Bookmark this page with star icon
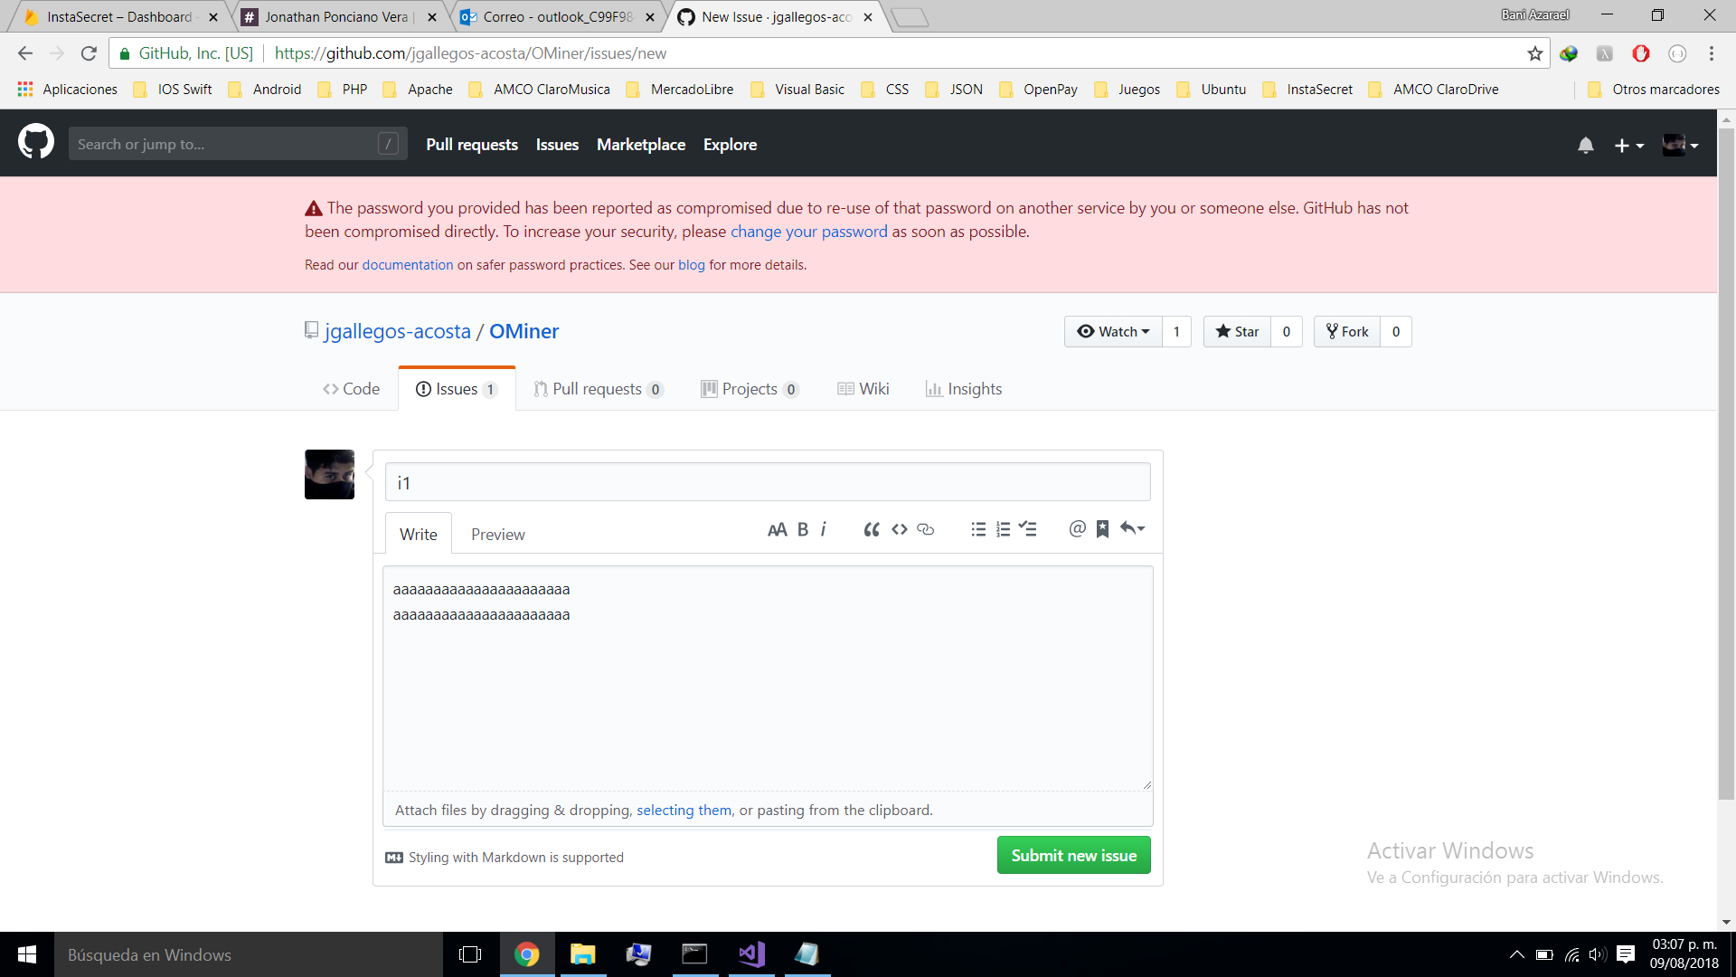 pos(1534,53)
